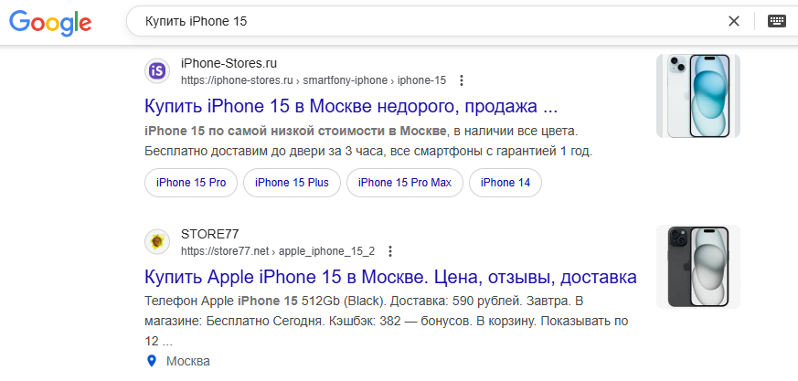This screenshot has height=381, width=798.
Task: Click the Google logo
Action: (x=50, y=22)
